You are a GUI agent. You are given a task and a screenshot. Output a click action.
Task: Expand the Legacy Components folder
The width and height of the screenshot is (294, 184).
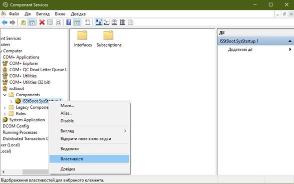tap(5, 107)
